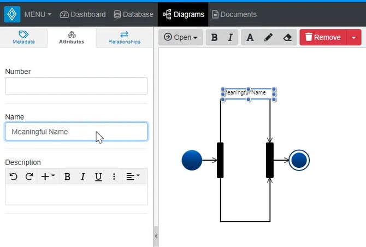The image size is (366, 247).
Task: Click the red Remove button
Action: pyautogui.click(x=323, y=37)
